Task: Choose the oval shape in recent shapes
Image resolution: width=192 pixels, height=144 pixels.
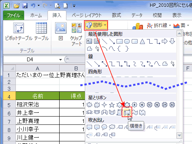Action: [x=127, y=41]
